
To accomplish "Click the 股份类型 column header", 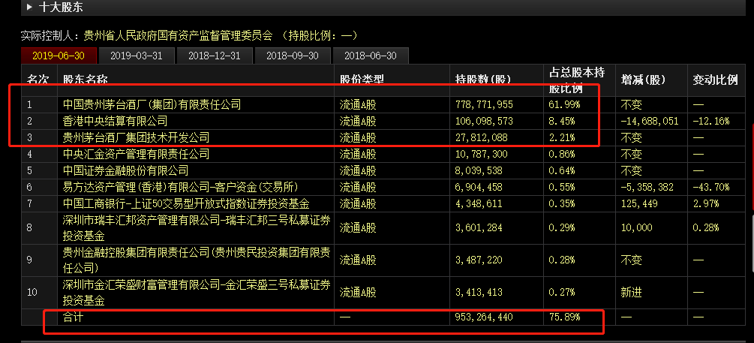I will 362,80.
